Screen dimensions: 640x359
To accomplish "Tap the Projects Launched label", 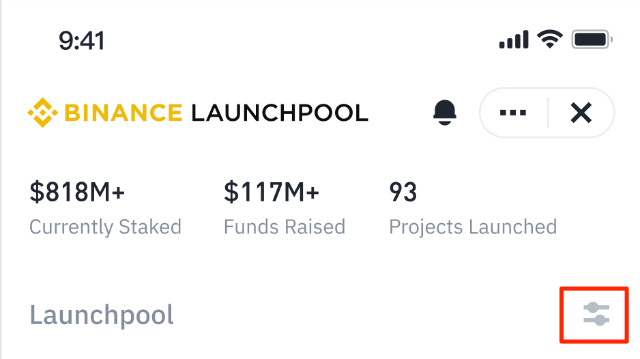I will [x=473, y=227].
